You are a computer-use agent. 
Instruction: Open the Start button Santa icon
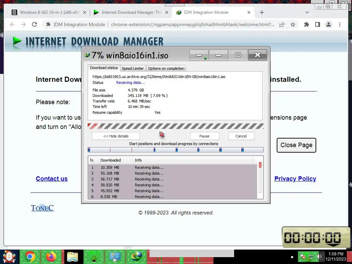(9, 257)
